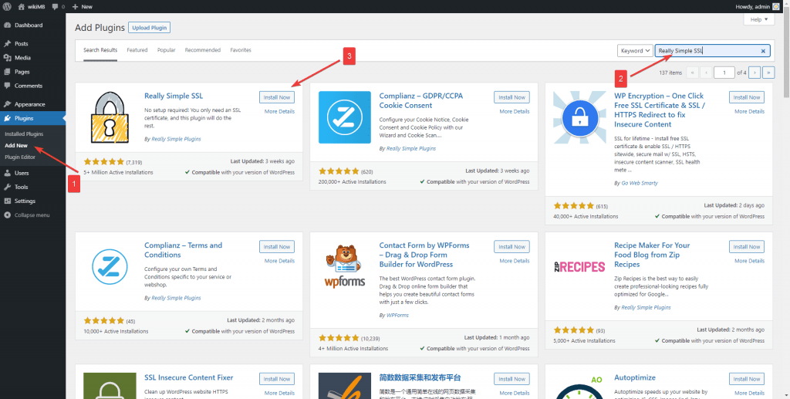This screenshot has width=790, height=399.
Task: Clear the search field with the X icon
Action: (763, 51)
